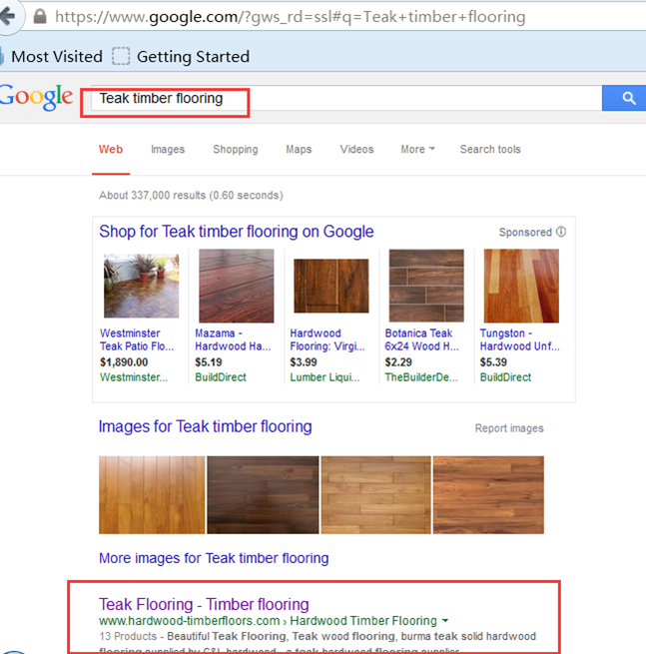
Task: Click the blue magnifier search button
Action: (x=624, y=98)
